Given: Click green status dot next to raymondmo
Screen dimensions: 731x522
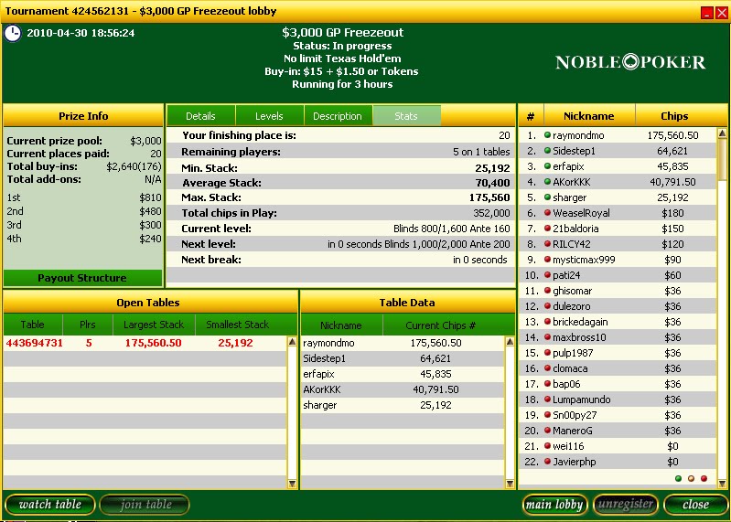Looking at the screenshot, I should 547,135.
